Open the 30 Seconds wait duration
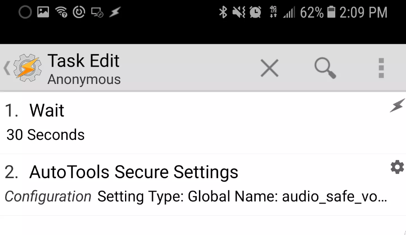The width and height of the screenshot is (406, 235). [45, 135]
